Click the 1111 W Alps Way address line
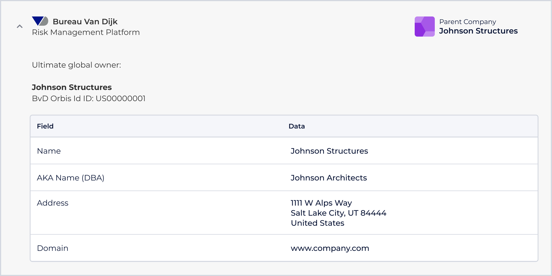The image size is (552, 276). (x=321, y=203)
